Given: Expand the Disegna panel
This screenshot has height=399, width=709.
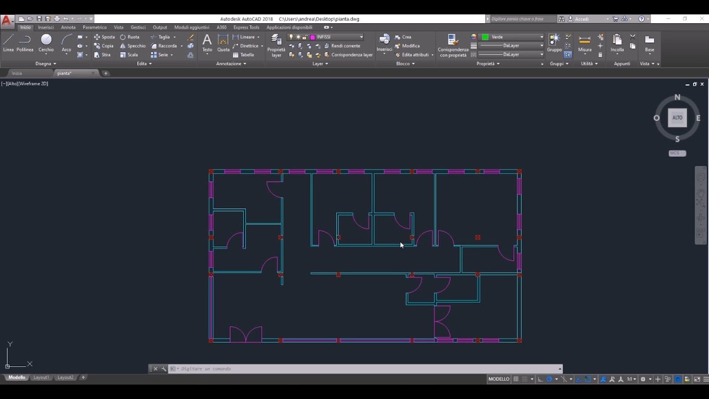Looking at the screenshot, I should (x=46, y=64).
